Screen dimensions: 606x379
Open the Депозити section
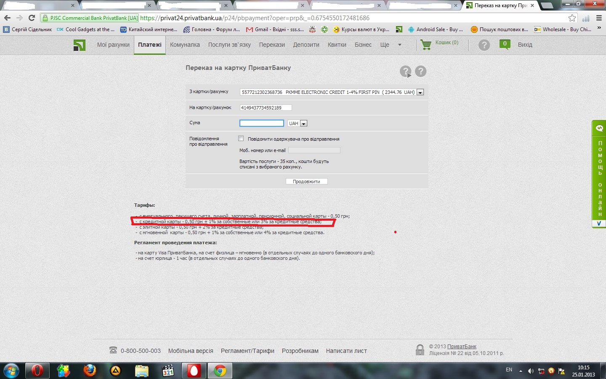(306, 45)
